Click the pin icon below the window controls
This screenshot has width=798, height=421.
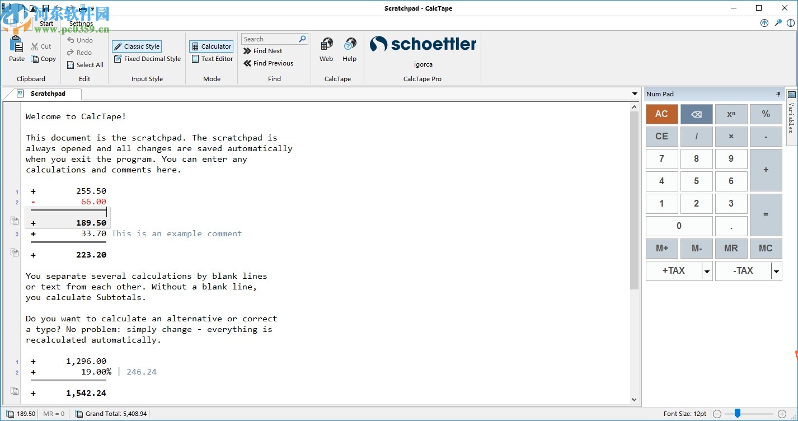click(x=778, y=23)
